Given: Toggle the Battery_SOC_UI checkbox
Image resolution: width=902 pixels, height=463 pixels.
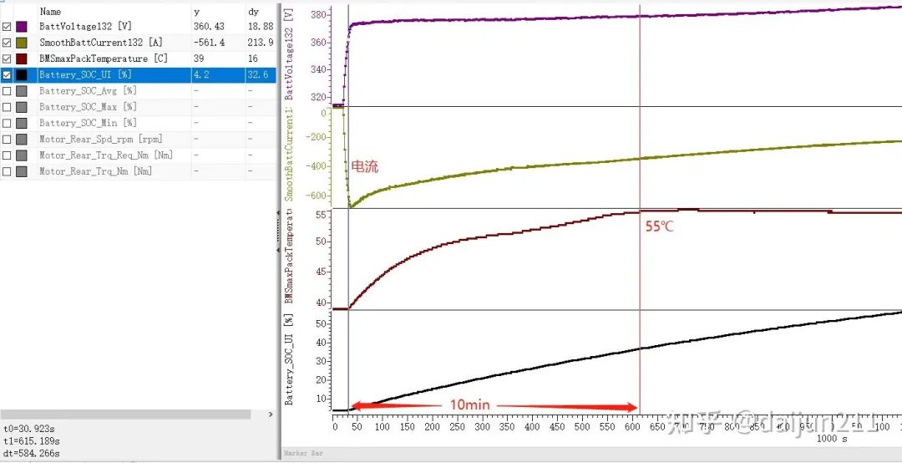Looking at the screenshot, I should (7, 75).
